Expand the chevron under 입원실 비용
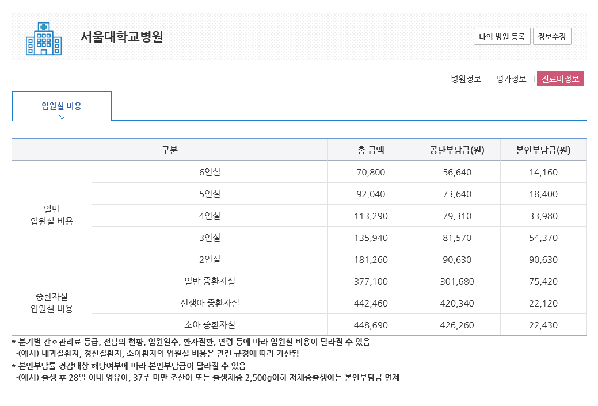The image size is (598, 406). (62, 117)
